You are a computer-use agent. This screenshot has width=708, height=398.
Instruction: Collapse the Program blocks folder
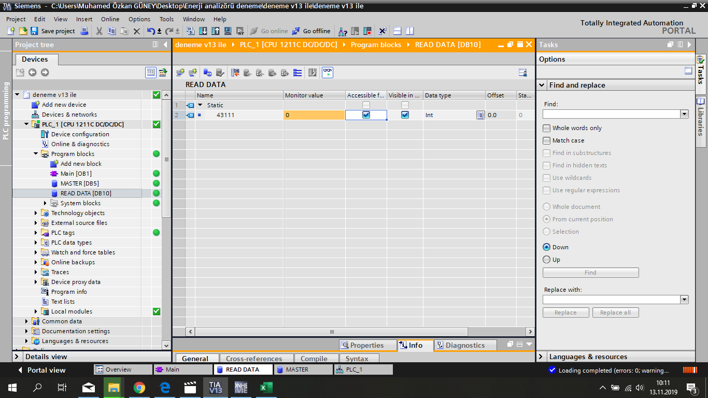click(x=36, y=154)
